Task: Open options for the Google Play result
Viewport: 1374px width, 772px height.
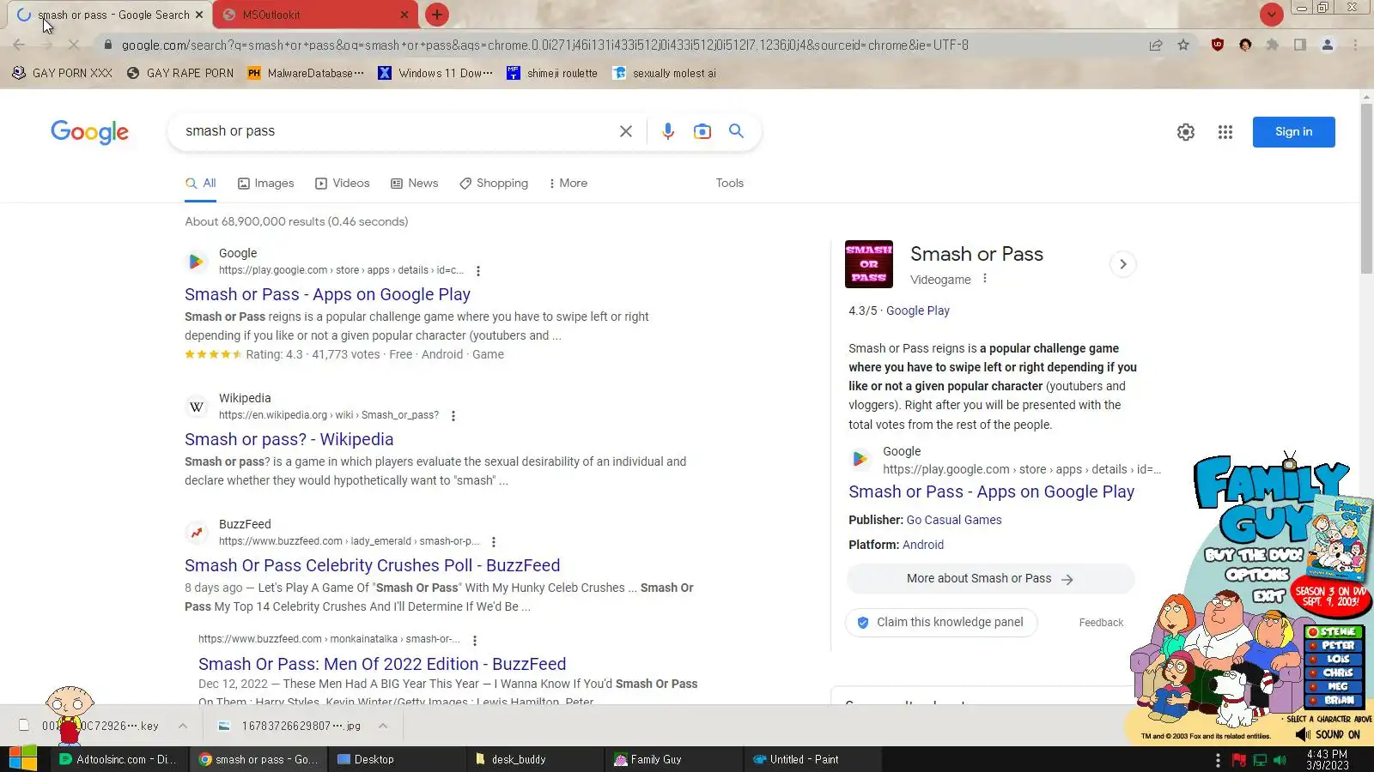Action: (478, 271)
